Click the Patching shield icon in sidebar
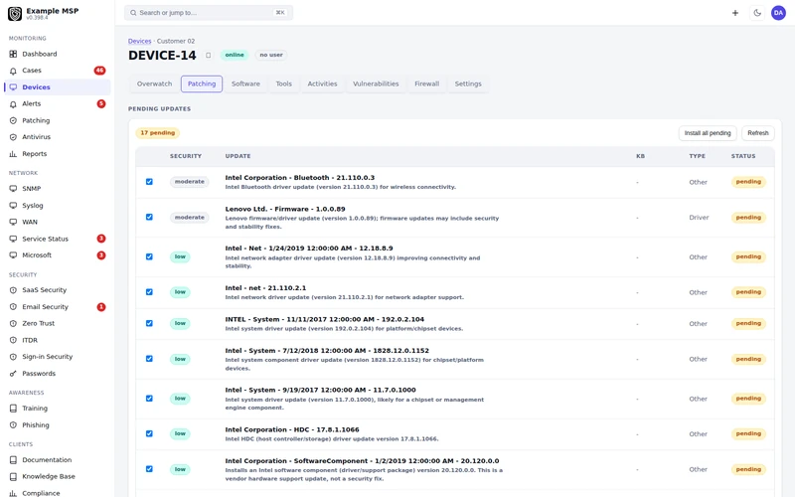This screenshot has width=795, height=497. 13,120
